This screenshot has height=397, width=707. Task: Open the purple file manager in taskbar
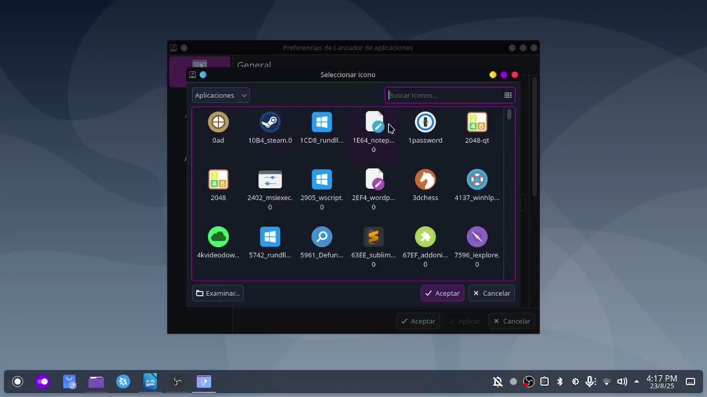coord(96,382)
